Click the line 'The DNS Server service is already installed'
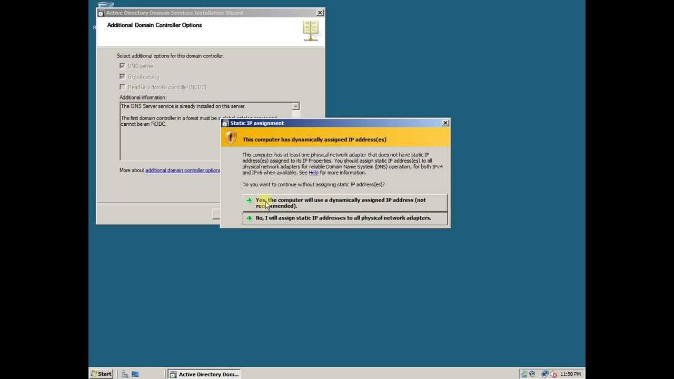The width and height of the screenshot is (674, 379). tap(183, 106)
